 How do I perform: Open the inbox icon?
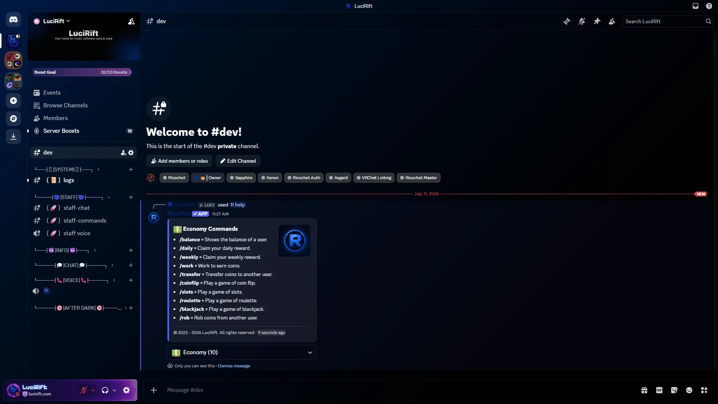(x=696, y=6)
